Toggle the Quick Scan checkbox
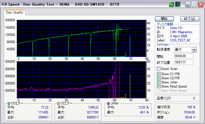This screenshot has height=124, width=205. coord(159,69)
